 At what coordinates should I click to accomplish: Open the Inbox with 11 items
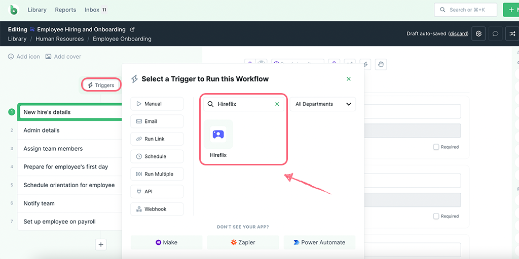96,10
